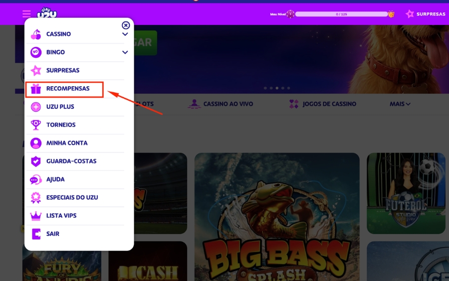Open Futebol Studio Ao Vivo game thumbnail
This screenshot has height=281, width=449.
point(406,193)
